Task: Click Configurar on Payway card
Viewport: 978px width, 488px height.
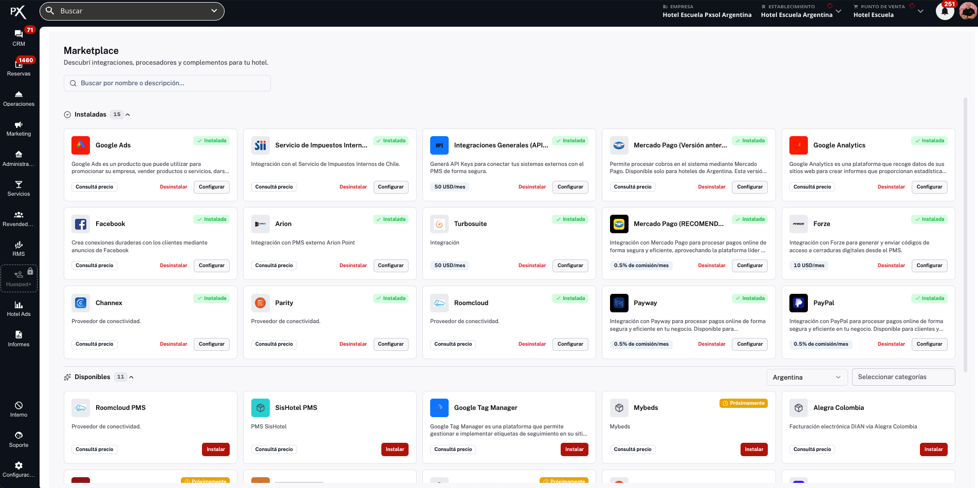Action: pos(750,344)
